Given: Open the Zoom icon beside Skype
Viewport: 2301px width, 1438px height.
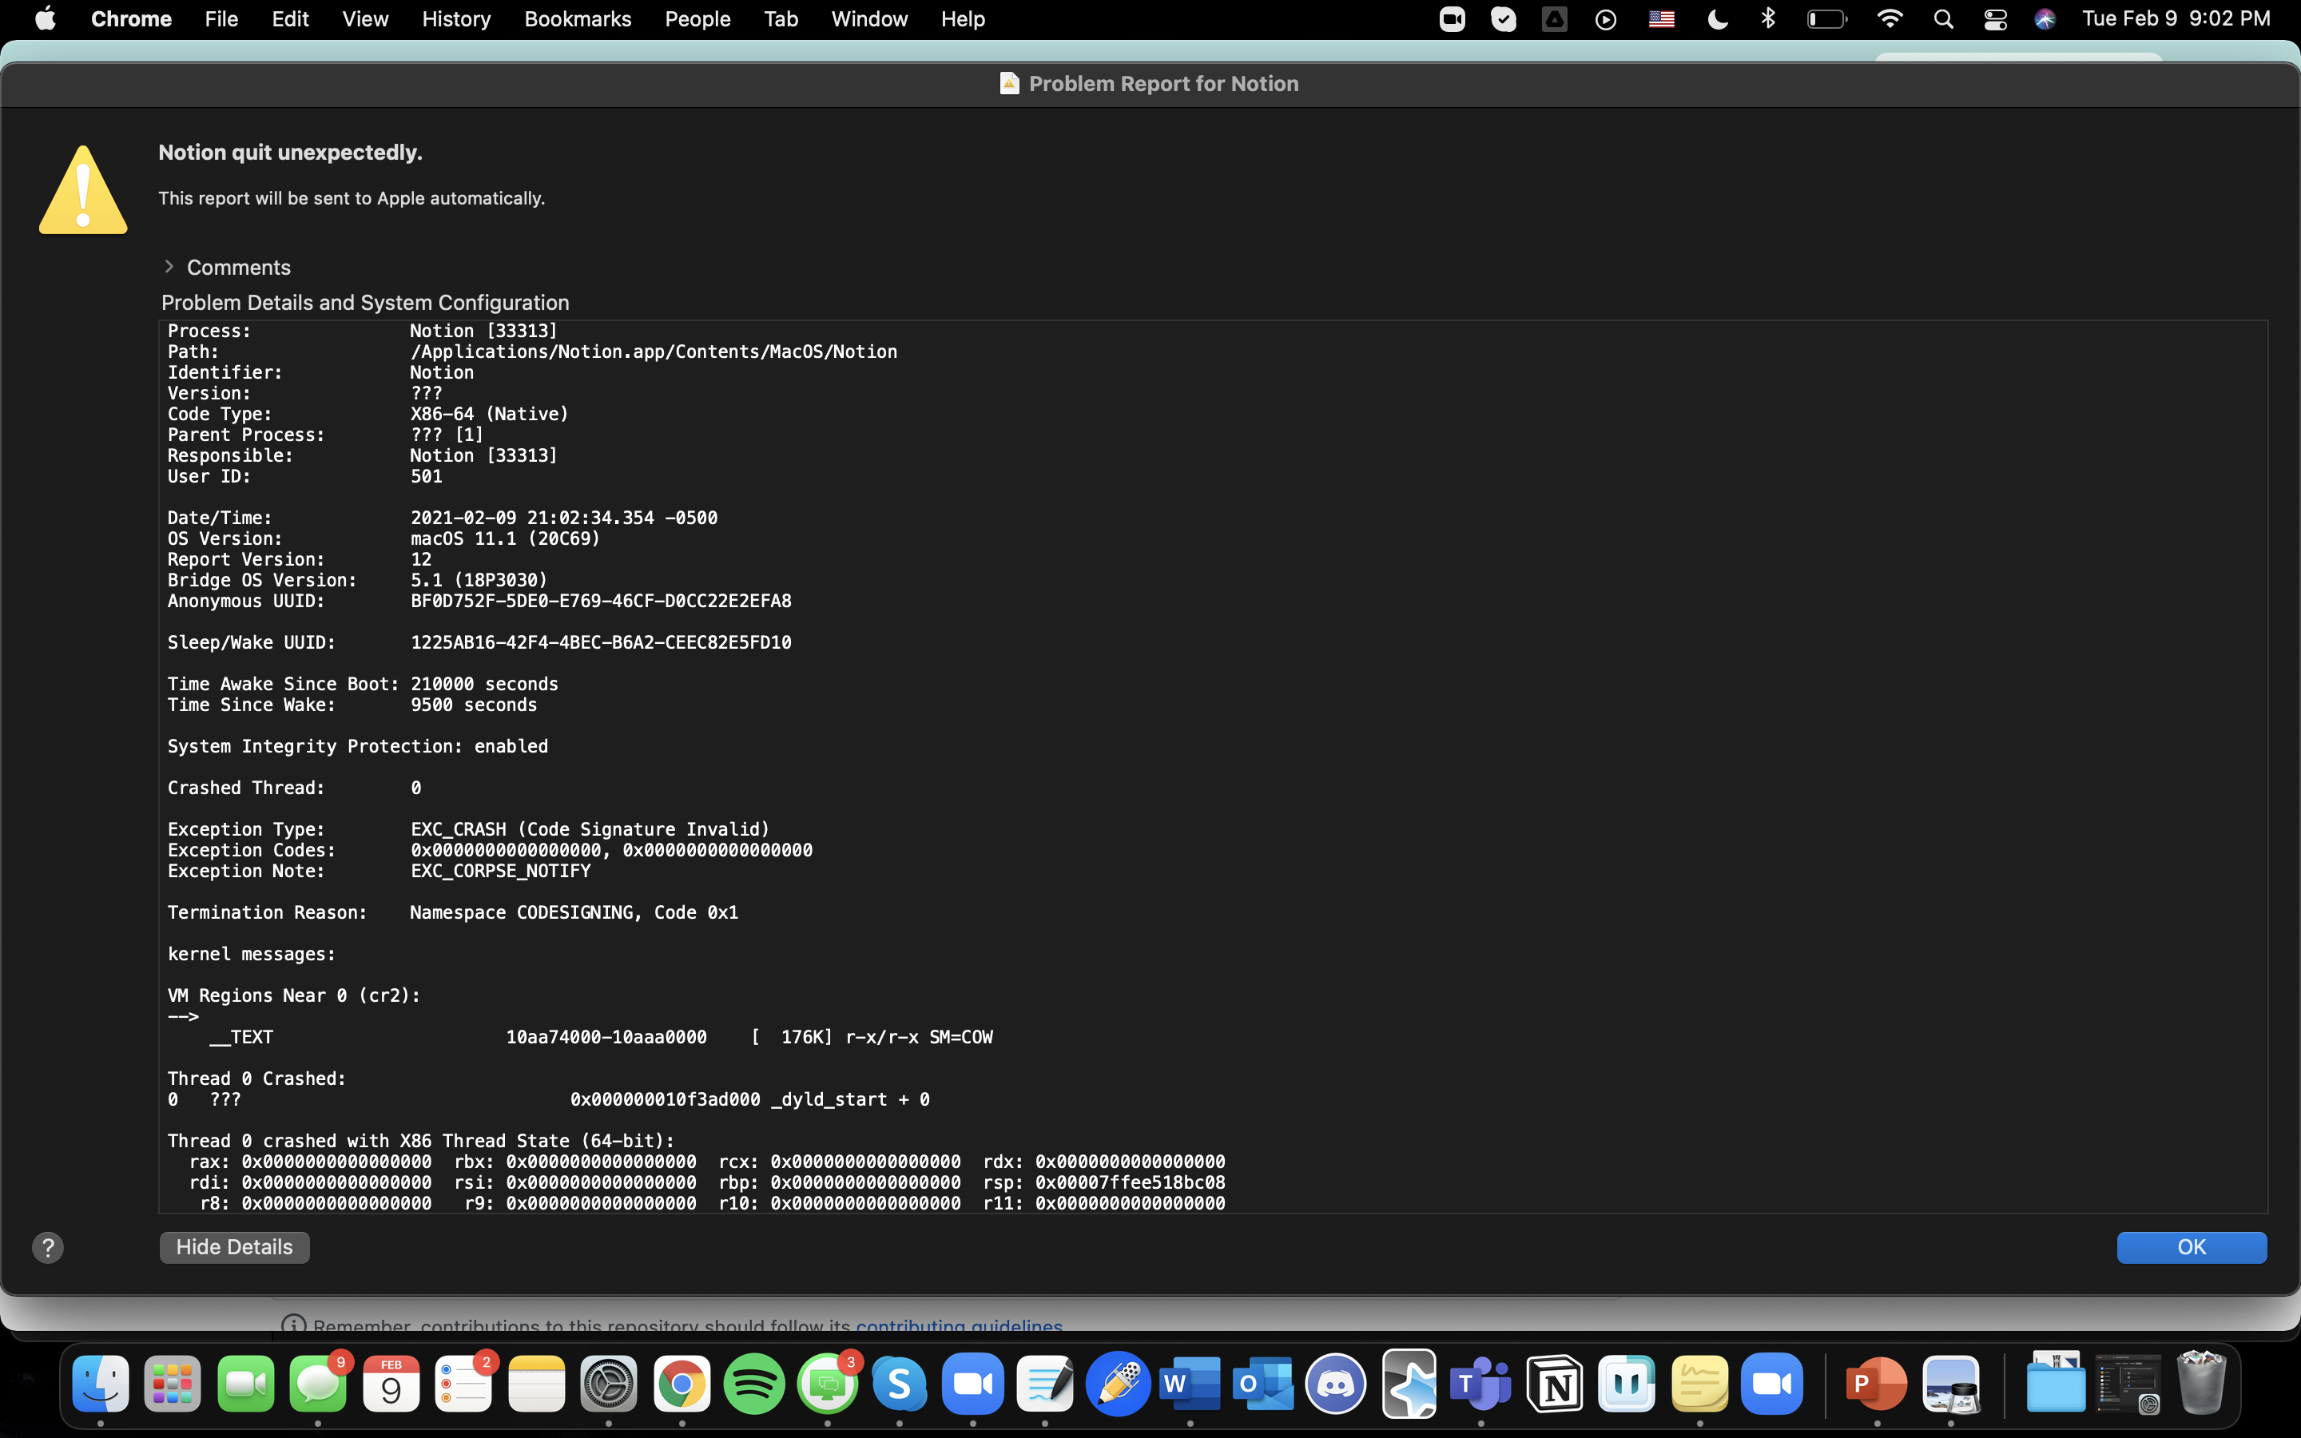Looking at the screenshot, I should pos(972,1383).
